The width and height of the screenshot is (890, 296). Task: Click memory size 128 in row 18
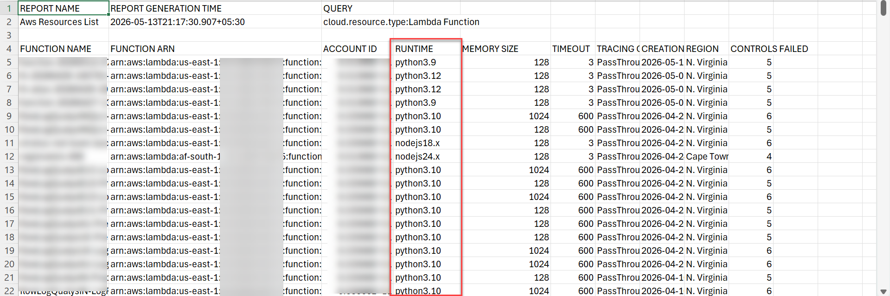click(x=506, y=237)
